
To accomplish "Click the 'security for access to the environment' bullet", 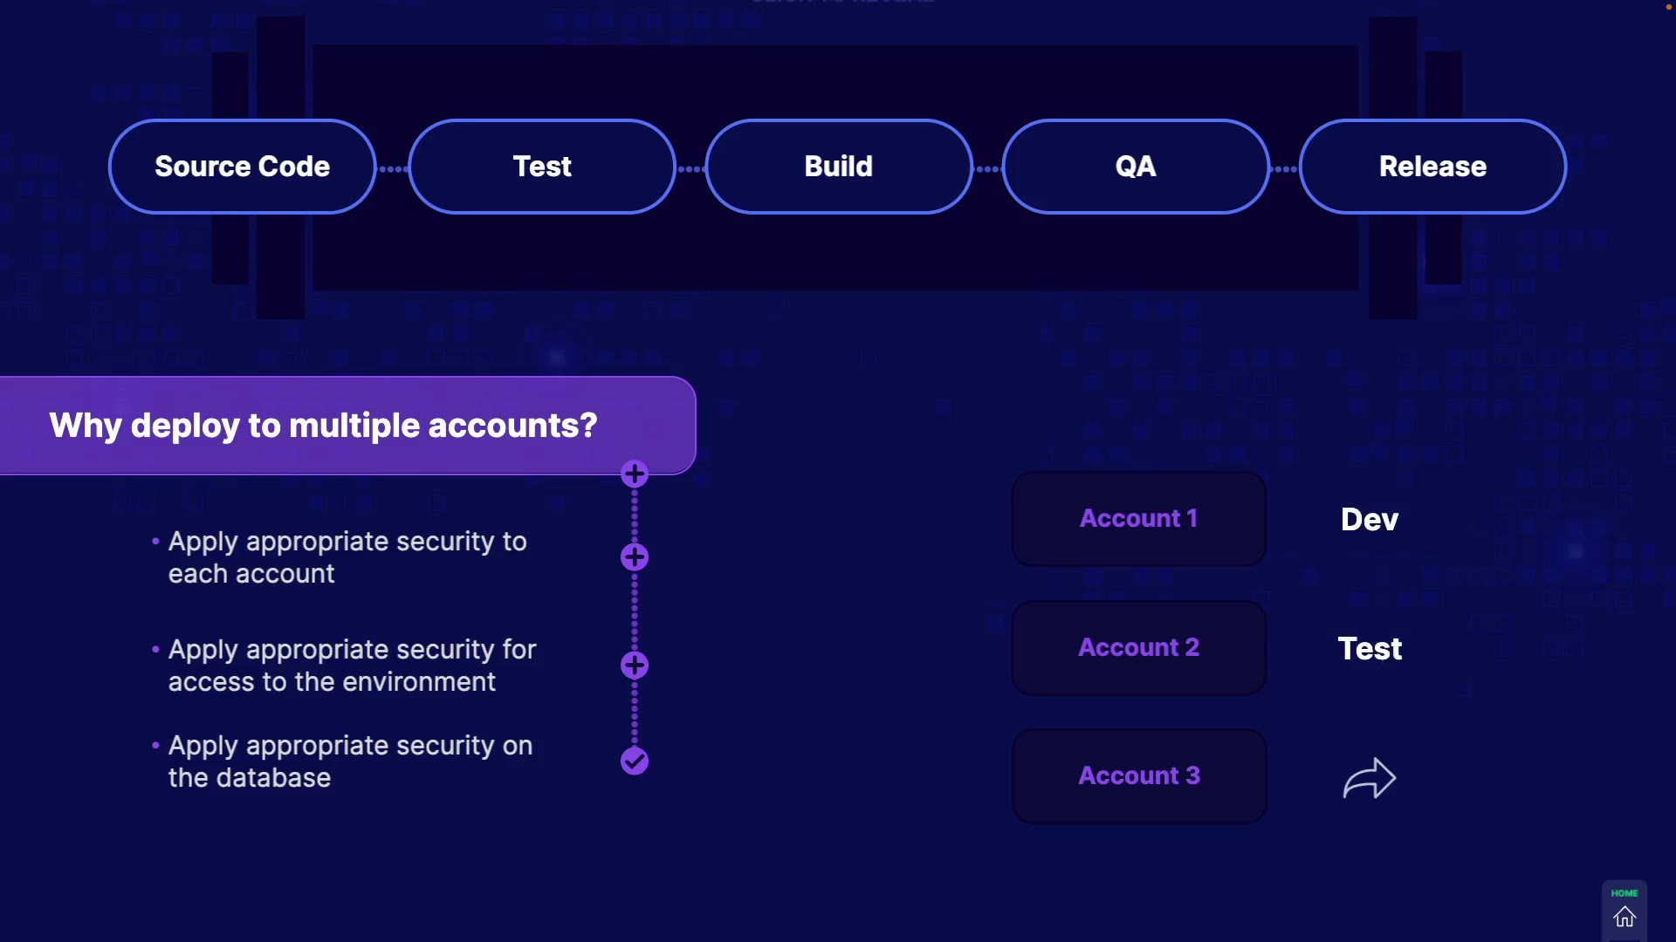I will (351, 666).
